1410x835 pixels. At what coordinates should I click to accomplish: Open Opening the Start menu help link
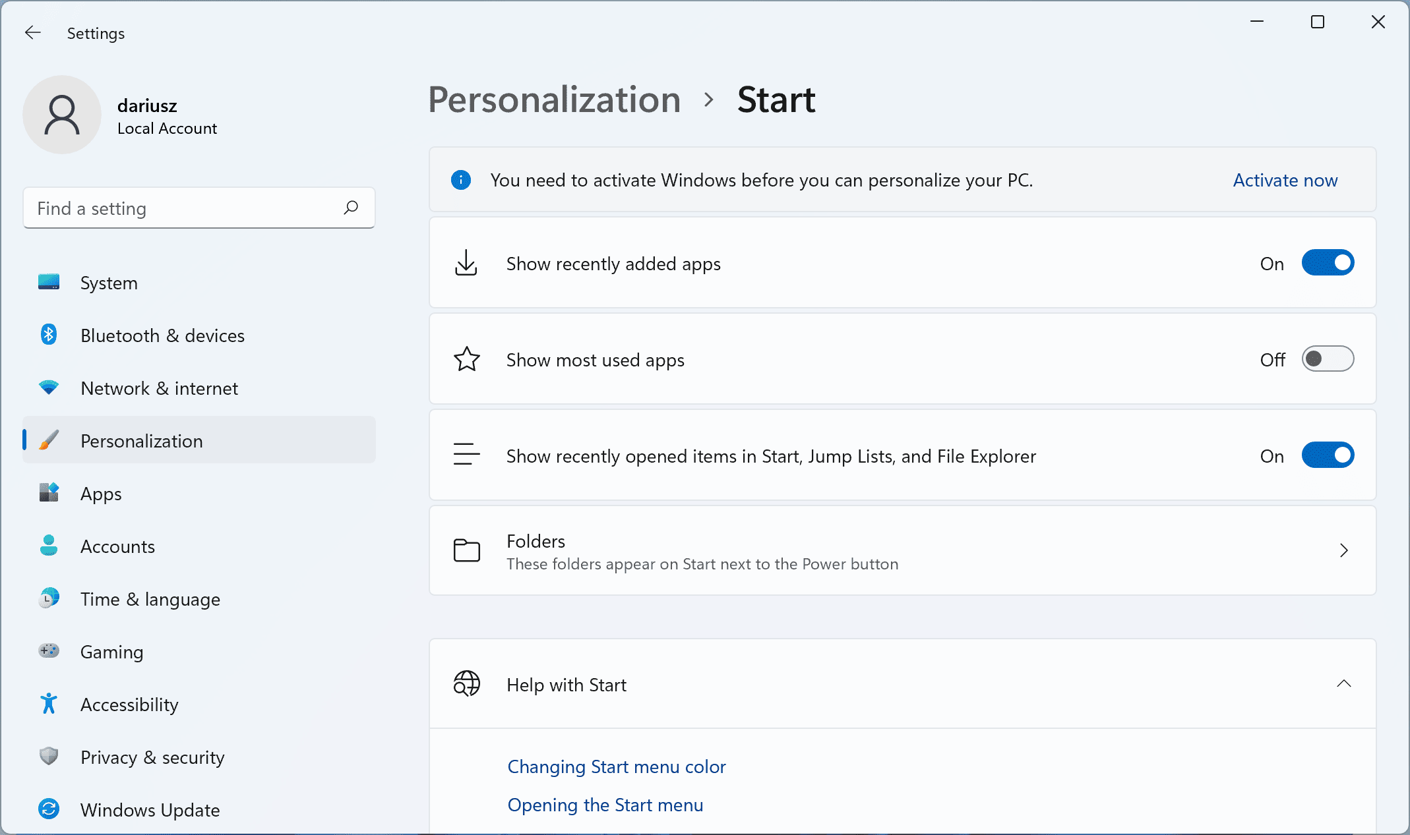(x=605, y=805)
